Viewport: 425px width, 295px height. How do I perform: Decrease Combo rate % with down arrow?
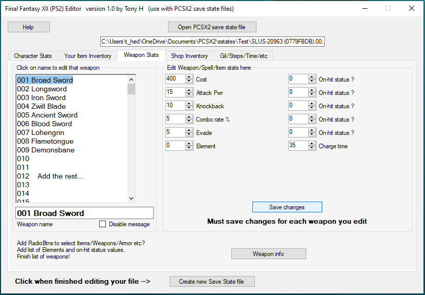pos(189,121)
